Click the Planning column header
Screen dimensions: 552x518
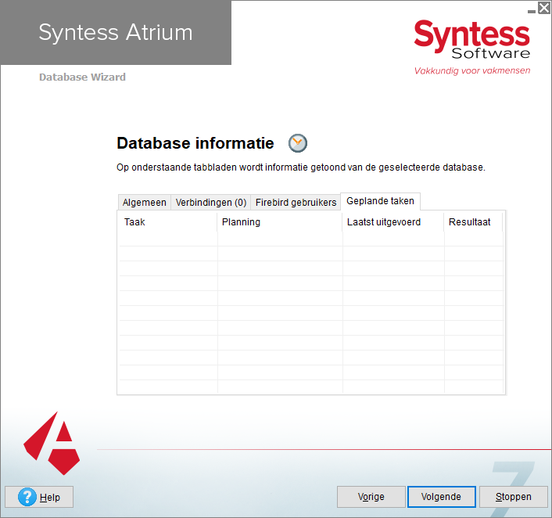[x=280, y=222]
